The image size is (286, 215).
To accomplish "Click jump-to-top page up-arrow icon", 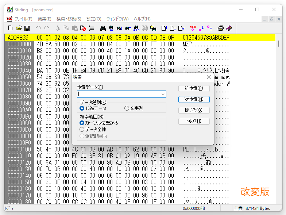I will click(164, 28).
